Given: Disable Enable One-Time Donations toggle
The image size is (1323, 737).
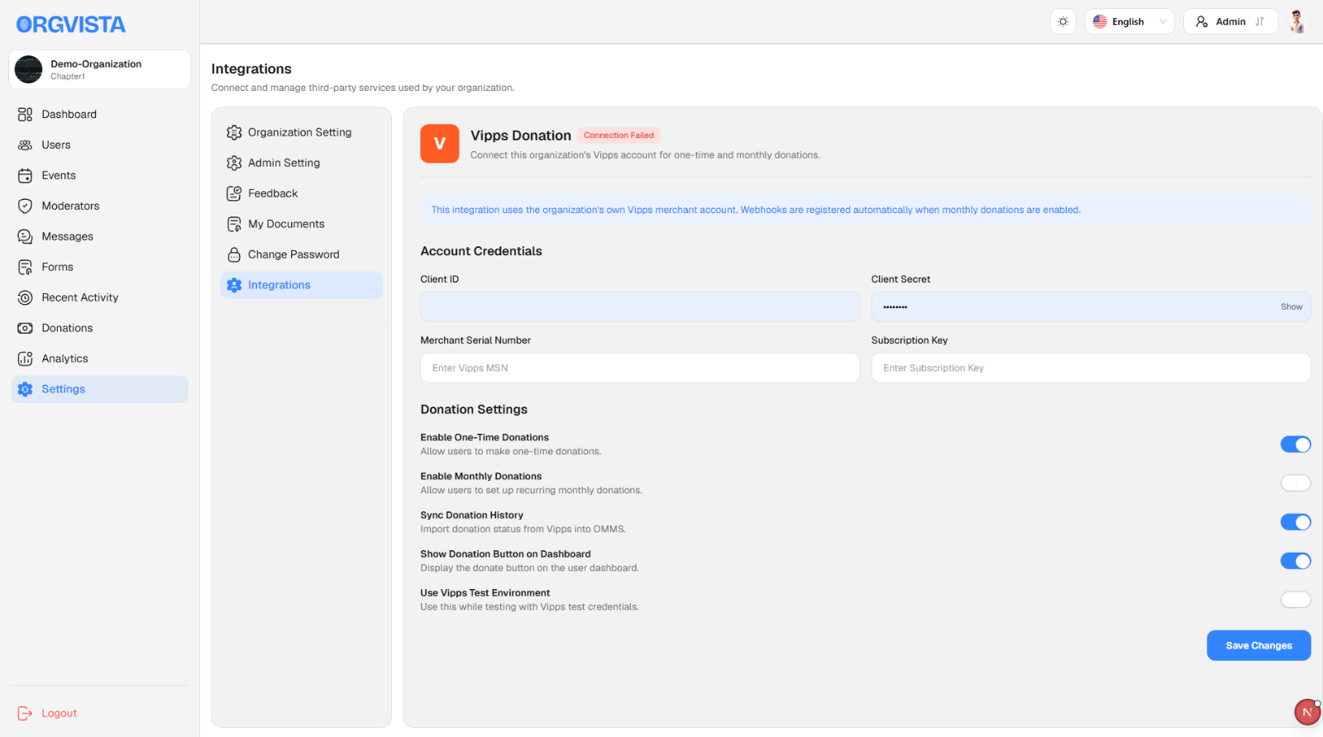Looking at the screenshot, I should (1296, 445).
